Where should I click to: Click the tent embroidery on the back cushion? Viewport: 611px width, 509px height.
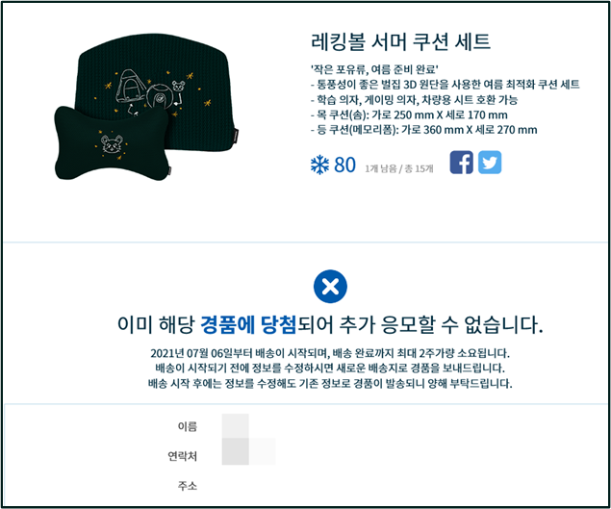pyautogui.click(x=130, y=88)
